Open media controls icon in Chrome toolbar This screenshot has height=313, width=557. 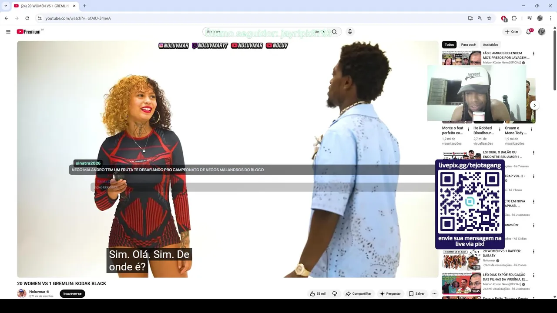tap(530, 18)
